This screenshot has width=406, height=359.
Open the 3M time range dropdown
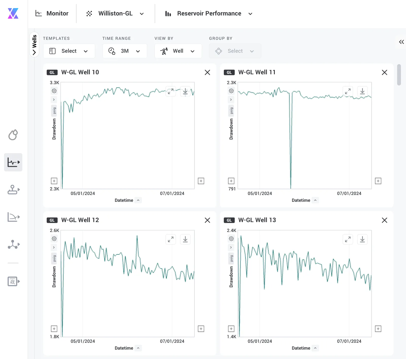[x=125, y=51]
